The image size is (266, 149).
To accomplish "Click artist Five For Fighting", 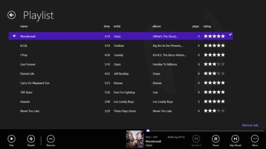I will tap(124, 92).
